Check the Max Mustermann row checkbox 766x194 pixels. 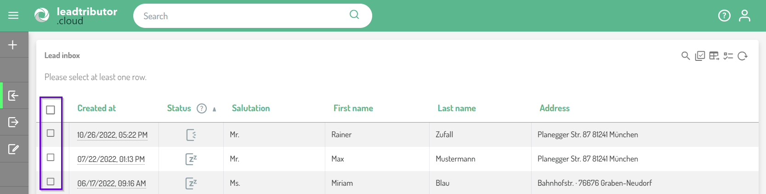51,157
